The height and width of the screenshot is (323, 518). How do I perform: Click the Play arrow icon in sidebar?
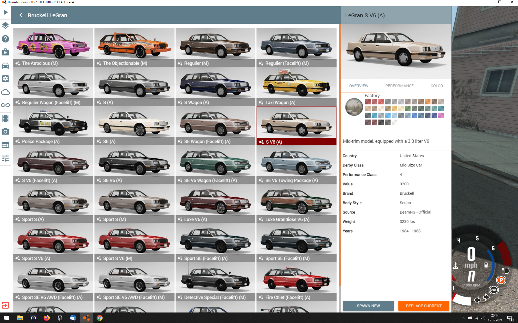pyautogui.click(x=5, y=12)
